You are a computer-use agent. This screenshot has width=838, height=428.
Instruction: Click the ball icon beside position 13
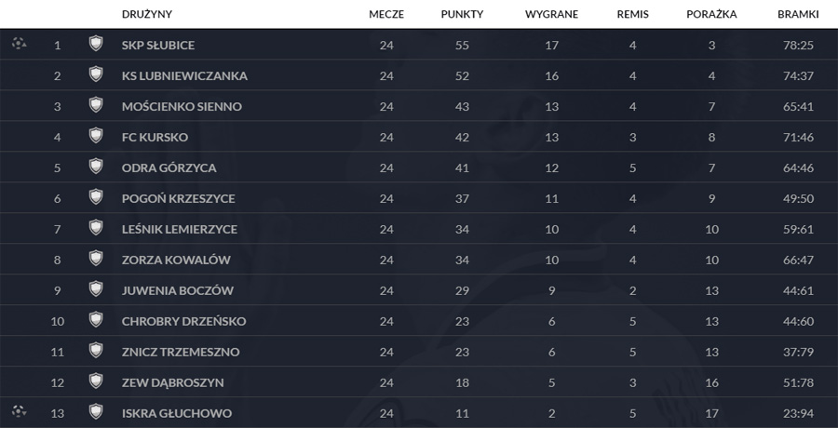(x=19, y=410)
